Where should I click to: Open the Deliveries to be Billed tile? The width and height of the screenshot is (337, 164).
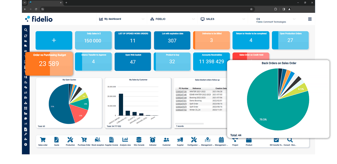click(211, 40)
